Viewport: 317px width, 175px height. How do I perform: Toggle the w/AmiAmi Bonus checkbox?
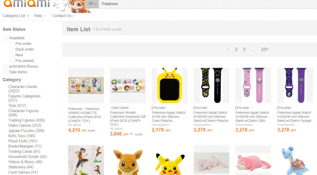5,67
